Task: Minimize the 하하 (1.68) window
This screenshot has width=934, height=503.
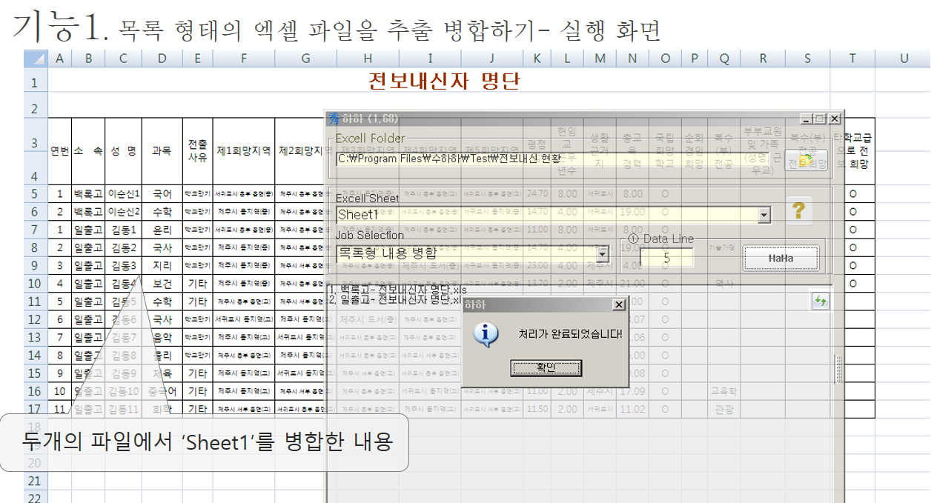Action: click(x=806, y=119)
